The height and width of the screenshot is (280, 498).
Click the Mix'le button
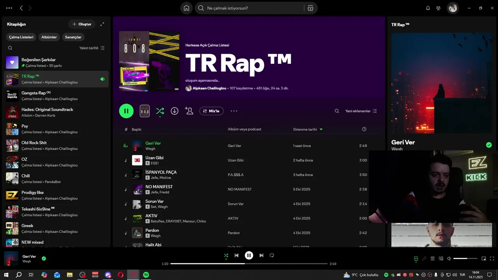tap(212, 111)
